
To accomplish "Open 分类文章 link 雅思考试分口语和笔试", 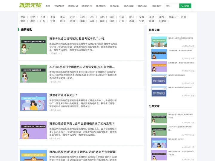I will tap(180, 116).
